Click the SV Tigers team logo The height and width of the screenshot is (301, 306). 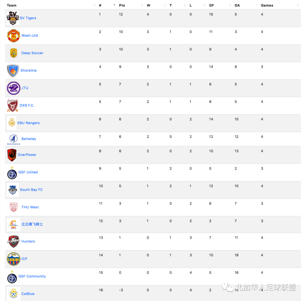pyautogui.click(x=13, y=18)
